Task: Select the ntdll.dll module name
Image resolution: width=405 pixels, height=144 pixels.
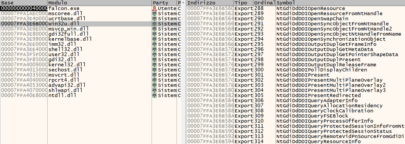Action: 62,96
